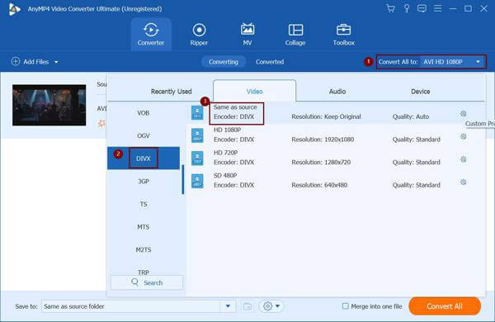This screenshot has width=495, height=322.
Task: Open the Ripper module
Action: click(x=199, y=34)
